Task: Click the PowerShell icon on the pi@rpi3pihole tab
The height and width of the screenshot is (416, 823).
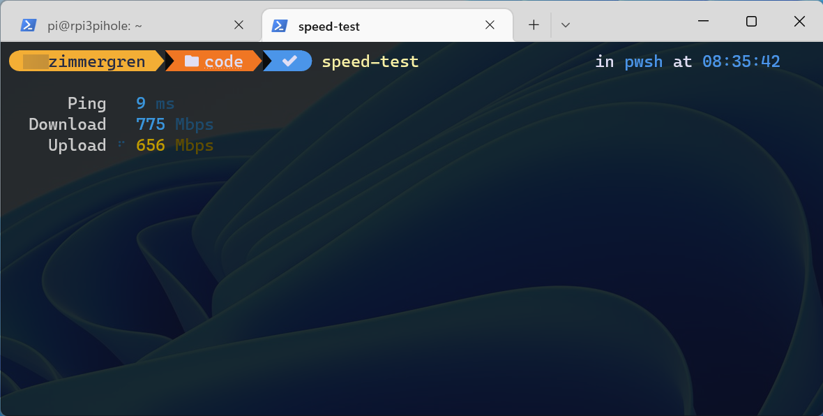Action: point(28,25)
